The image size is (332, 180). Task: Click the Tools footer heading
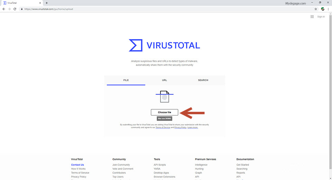tap(157, 159)
